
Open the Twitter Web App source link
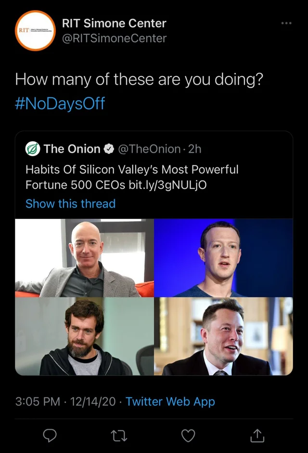(x=170, y=401)
